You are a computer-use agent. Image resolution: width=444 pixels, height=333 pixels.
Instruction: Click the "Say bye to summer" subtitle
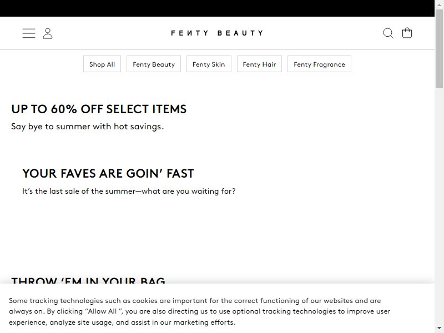88,127
